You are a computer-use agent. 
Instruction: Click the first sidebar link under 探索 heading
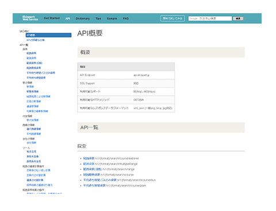click(x=31, y=53)
